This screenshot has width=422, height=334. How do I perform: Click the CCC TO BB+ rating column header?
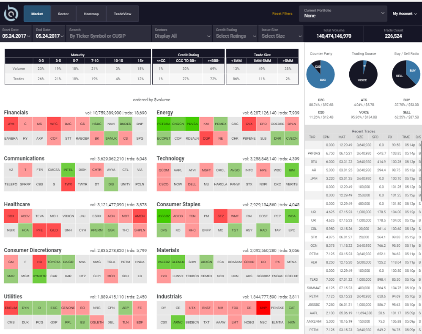click(x=186, y=61)
